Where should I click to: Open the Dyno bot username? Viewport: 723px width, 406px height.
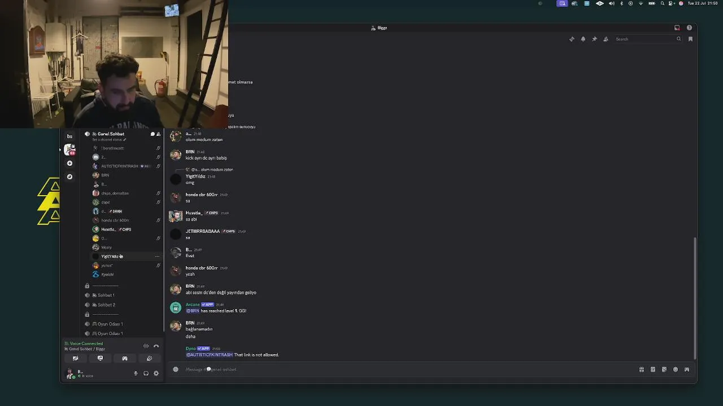[191, 348]
